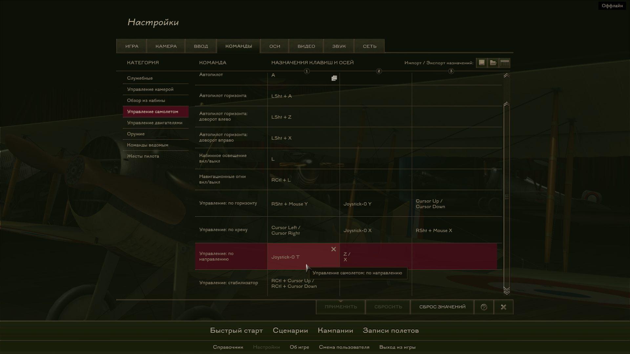Open the Кампании menu
Image resolution: width=630 pixels, height=354 pixels.
(335, 330)
